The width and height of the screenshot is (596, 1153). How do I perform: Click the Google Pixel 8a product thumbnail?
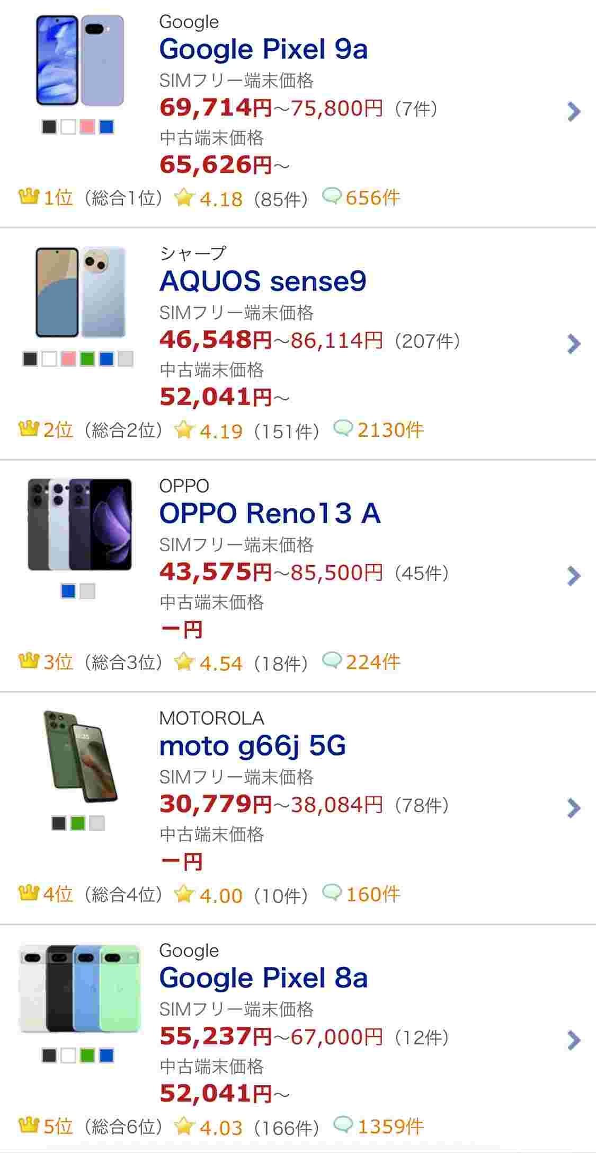pyautogui.click(x=79, y=988)
